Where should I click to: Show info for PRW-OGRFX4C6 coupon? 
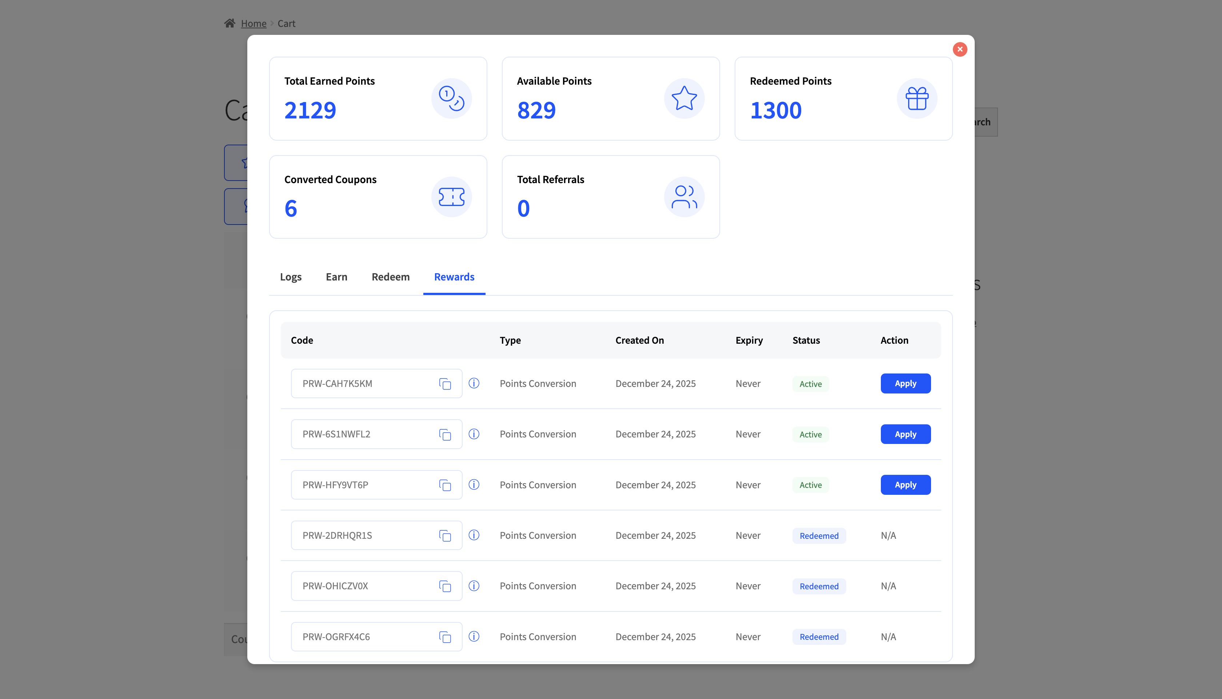[x=474, y=636]
